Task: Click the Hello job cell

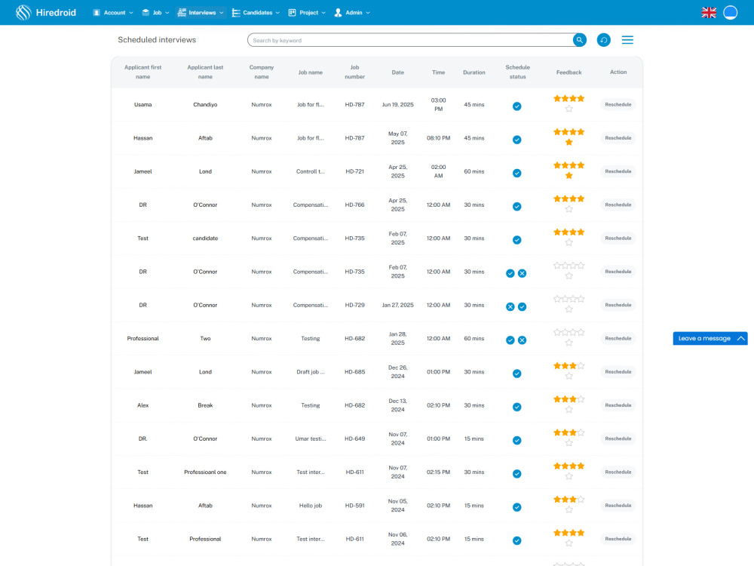Action: pos(310,506)
